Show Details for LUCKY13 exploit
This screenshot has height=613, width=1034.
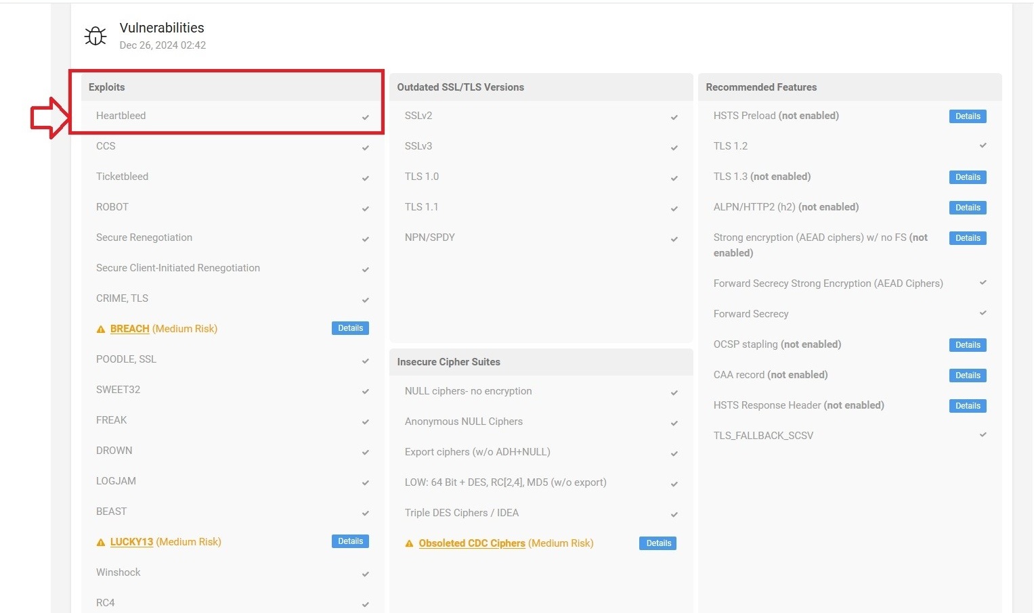(350, 541)
